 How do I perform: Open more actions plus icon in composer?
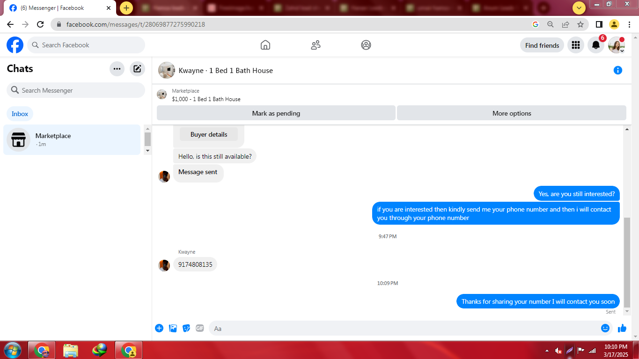159,328
